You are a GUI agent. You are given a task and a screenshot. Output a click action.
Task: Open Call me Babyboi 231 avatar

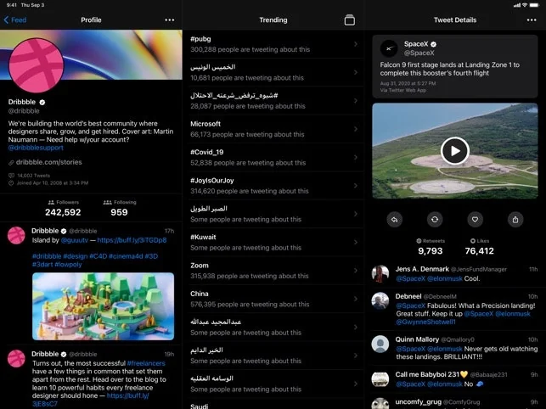click(380, 379)
